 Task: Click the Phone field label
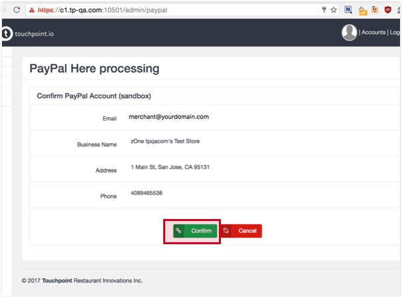(x=108, y=196)
